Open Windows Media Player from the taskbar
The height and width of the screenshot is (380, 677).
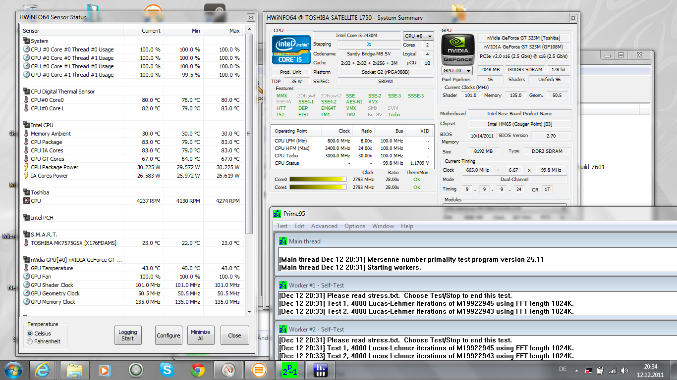point(105,370)
